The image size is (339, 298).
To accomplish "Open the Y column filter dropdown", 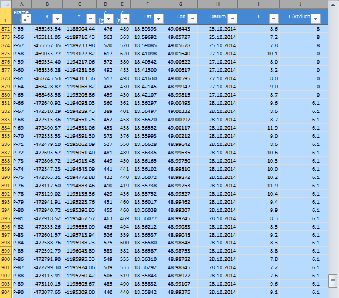I will click(x=91, y=19).
